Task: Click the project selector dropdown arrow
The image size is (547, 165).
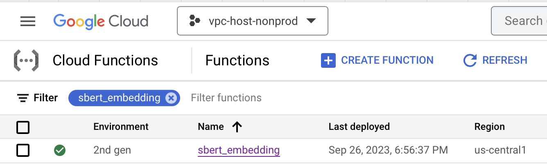Action: click(x=311, y=21)
